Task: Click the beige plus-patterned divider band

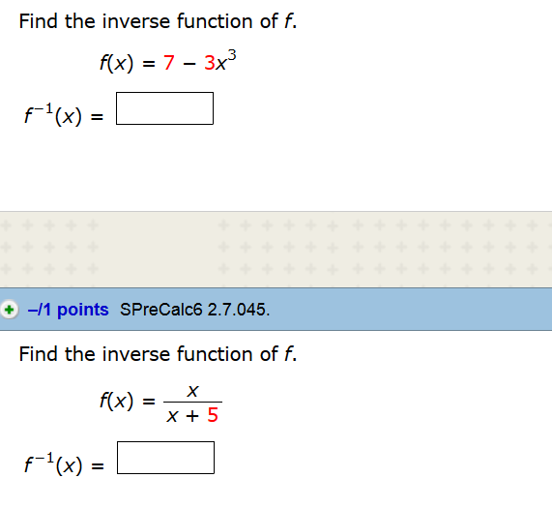Action: [x=276, y=250]
